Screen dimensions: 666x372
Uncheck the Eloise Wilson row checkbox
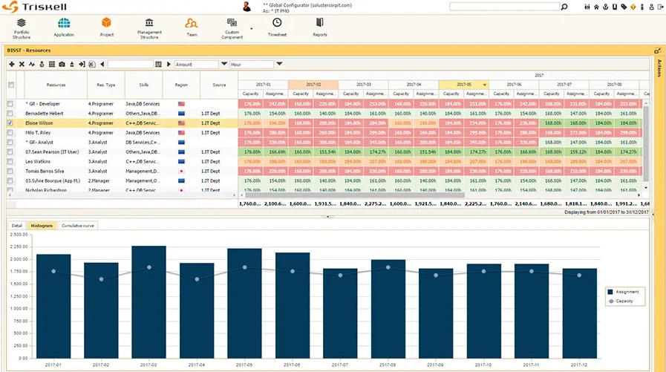pyautogui.click(x=10, y=123)
